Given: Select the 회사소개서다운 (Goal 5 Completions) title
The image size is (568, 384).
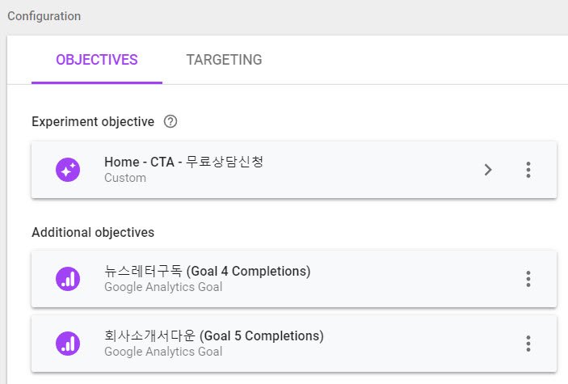Looking at the screenshot, I should point(213,335).
